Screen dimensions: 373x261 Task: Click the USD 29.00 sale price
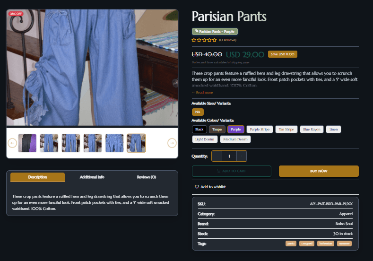[x=245, y=55]
